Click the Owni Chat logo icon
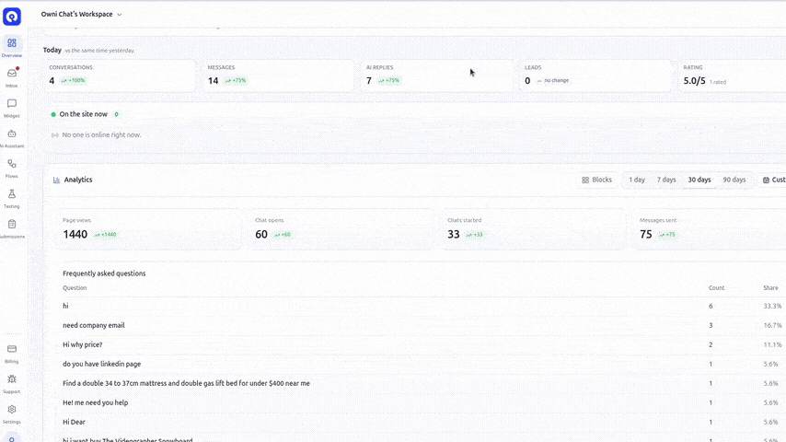Screen dimensions: 786x442 12,17
